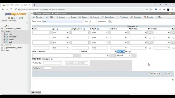Open Storage Engine MyISAM dropdown
Screen dimensions: 175x98
coord(123,55)
